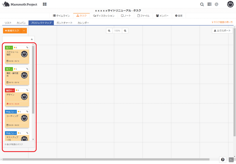
Task: Open the user avatar in top right
Action: point(230,4)
